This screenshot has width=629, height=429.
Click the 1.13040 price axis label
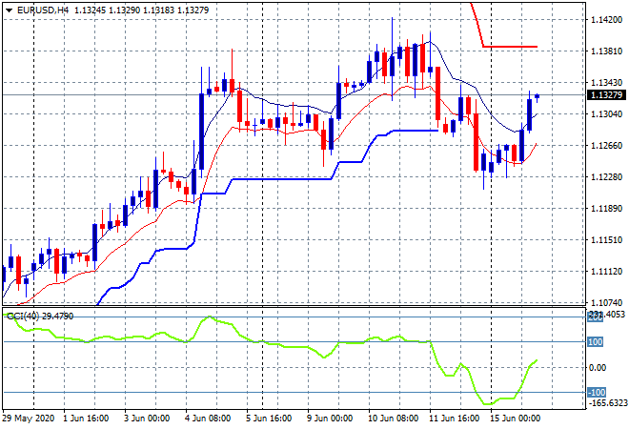tap(607, 114)
